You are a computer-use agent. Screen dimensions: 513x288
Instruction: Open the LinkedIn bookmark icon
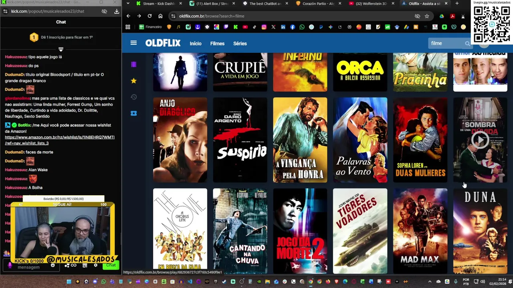click(283, 27)
